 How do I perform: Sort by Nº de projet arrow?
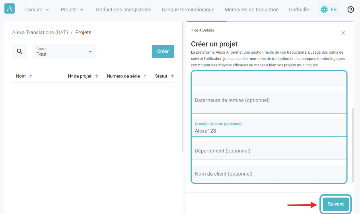pos(97,76)
